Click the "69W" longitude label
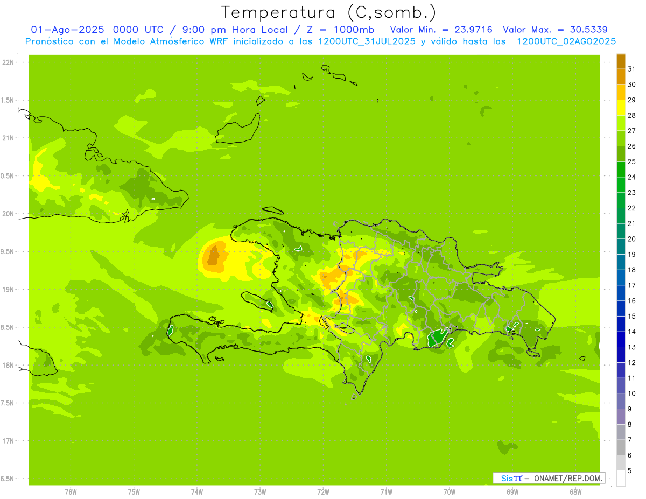This screenshot has height=499, width=646. pyautogui.click(x=512, y=491)
